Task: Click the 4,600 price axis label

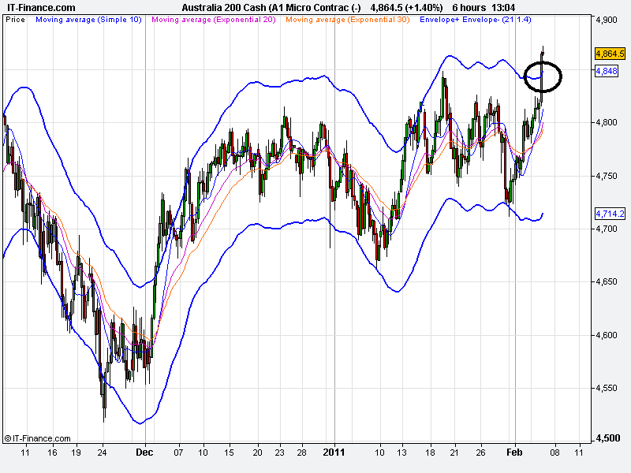Action: (x=606, y=335)
